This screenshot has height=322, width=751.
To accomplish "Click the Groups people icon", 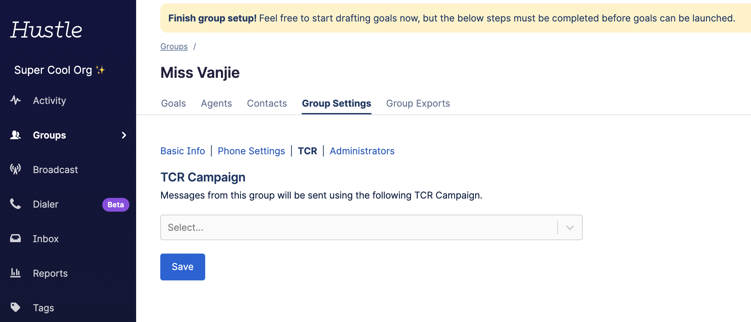I will coord(15,135).
